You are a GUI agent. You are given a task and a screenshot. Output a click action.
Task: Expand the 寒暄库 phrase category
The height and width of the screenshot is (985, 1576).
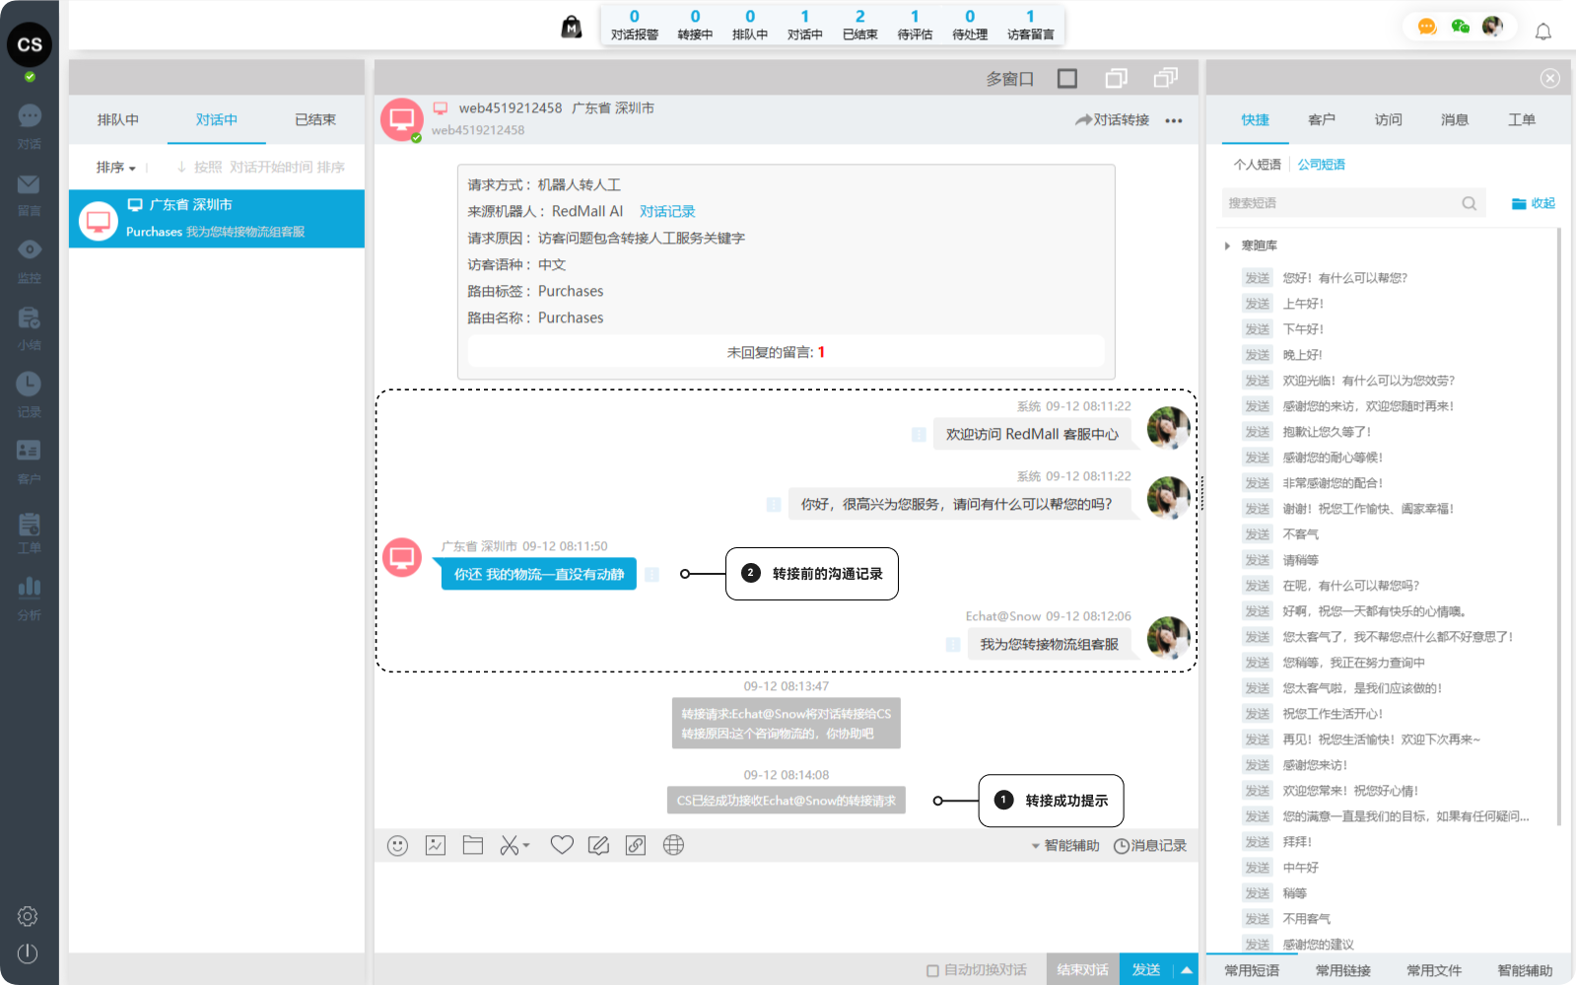point(1227,246)
